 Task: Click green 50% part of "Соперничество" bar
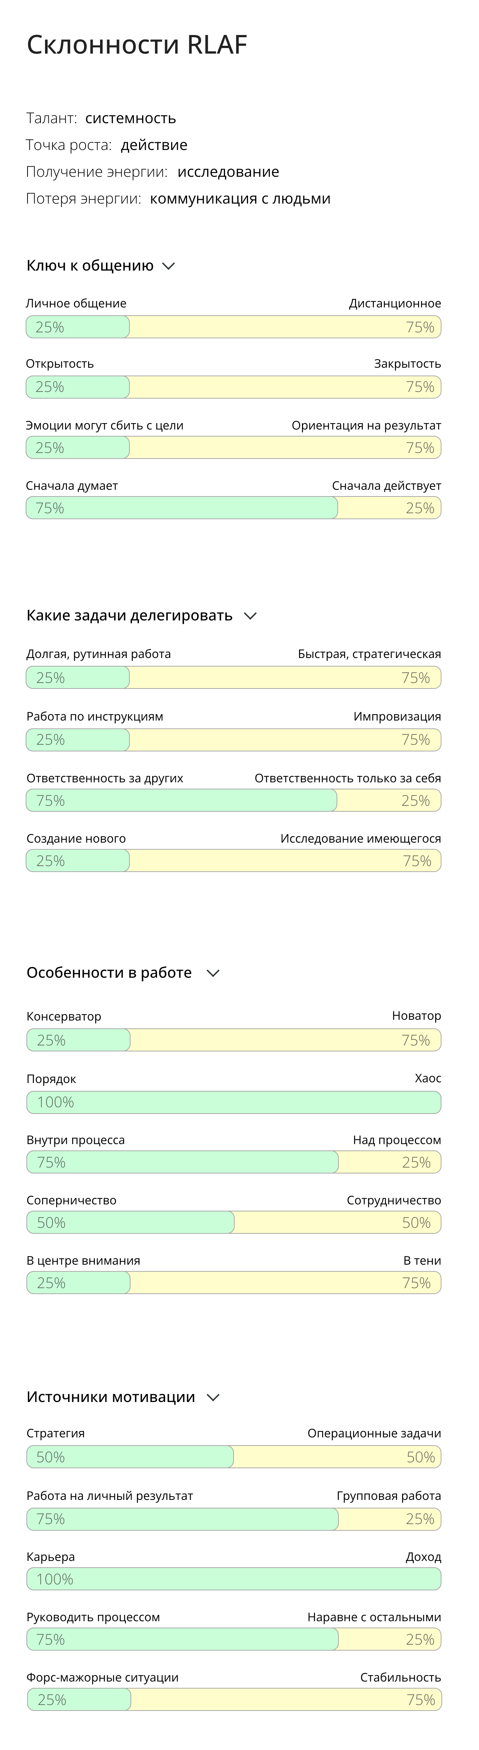[130, 1223]
